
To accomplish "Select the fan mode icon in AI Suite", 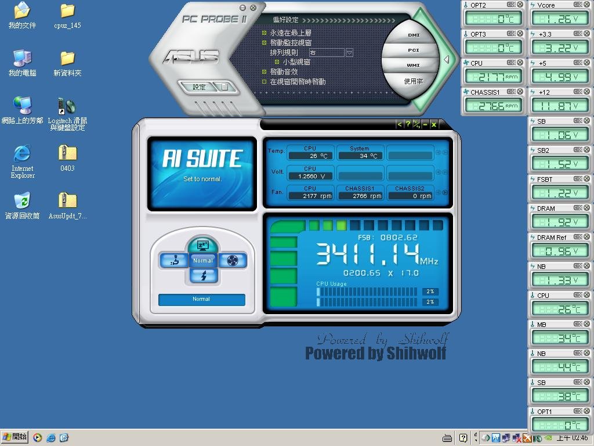I will [x=232, y=261].
